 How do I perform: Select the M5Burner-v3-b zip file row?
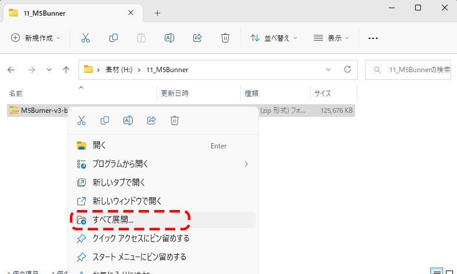click(x=181, y=111)
